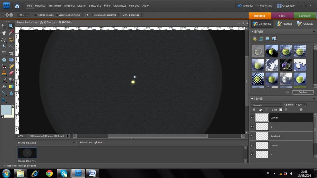This screenshot has width=317, height=178.
Task: Select the Gradient tool
Action: (11, 87)
